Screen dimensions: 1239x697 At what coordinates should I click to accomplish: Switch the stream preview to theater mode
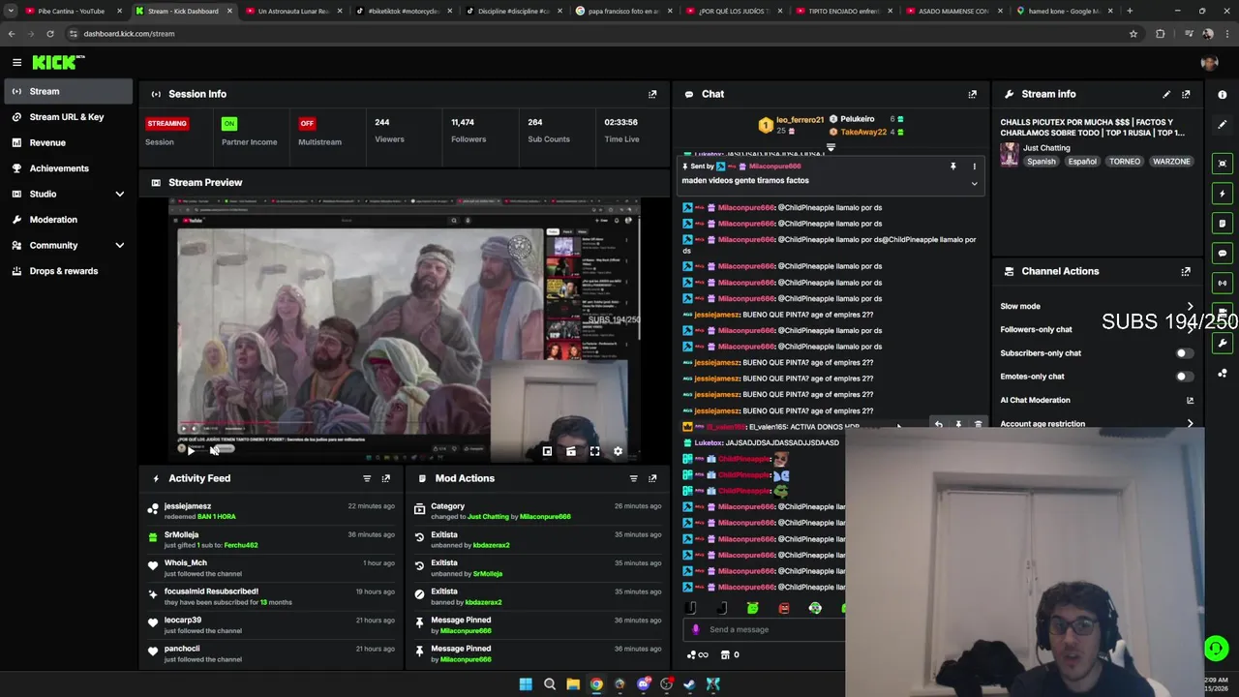[x=571, y=451]
